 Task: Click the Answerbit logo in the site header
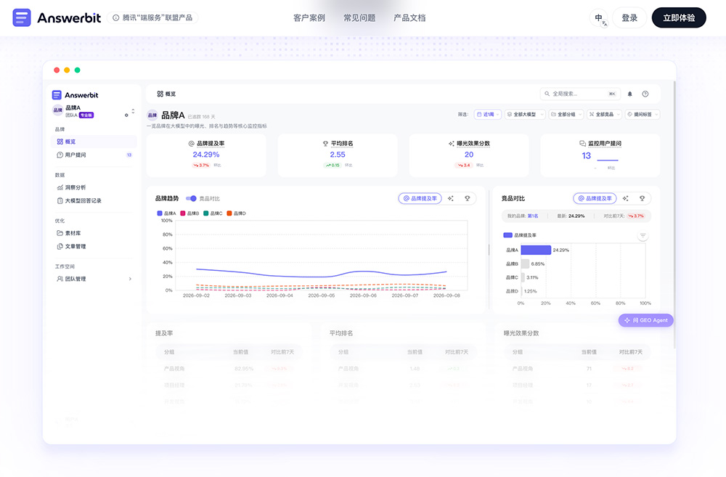coord(57,17)
